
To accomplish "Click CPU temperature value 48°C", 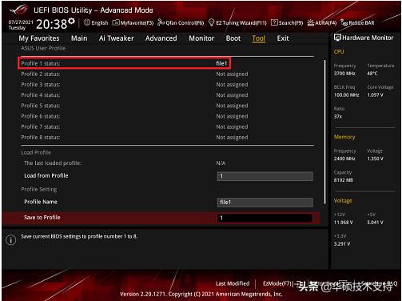I will coord(372,74).
